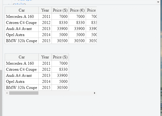Click euro price 7000 in top table
Screen dimensions: 162x116
click(77, 17)
